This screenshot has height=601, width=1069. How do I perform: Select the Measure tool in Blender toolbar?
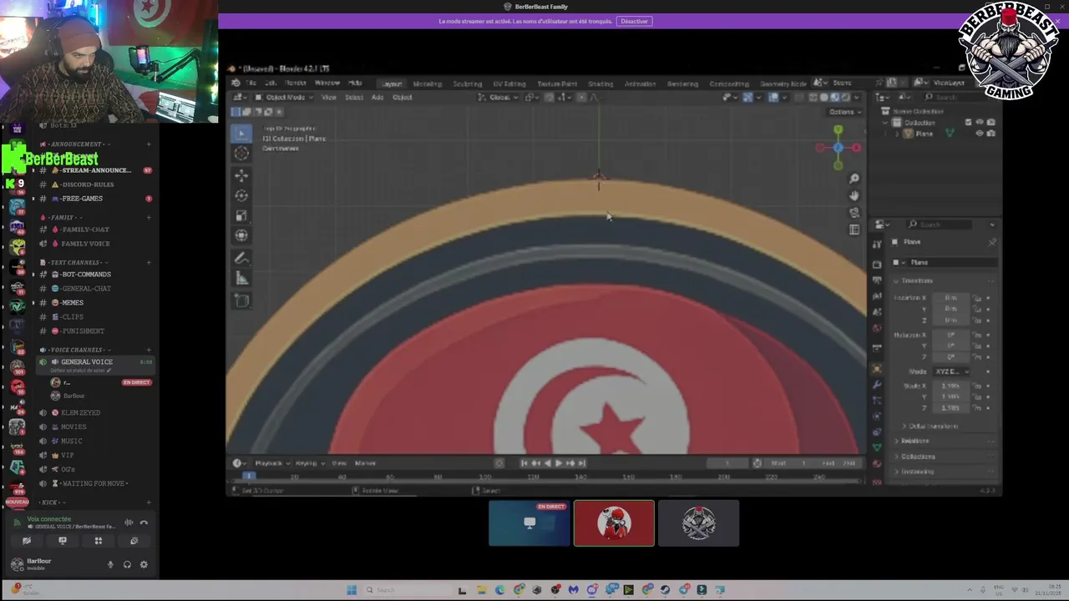(241, 279)
